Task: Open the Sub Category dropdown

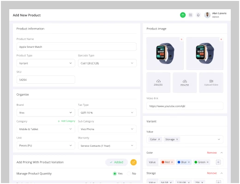Action: (x=107, y=129)
